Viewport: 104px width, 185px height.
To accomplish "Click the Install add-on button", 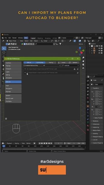I will (x=62, y=62).
